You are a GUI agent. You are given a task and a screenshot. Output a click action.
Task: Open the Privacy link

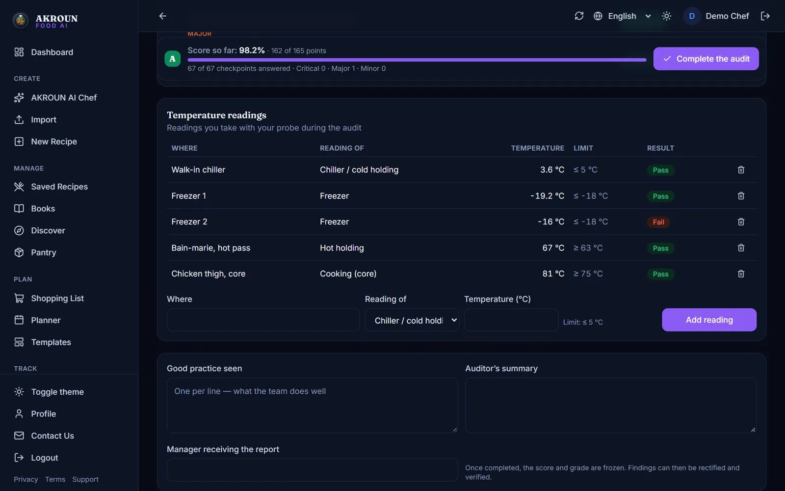[x=26, y=479]
